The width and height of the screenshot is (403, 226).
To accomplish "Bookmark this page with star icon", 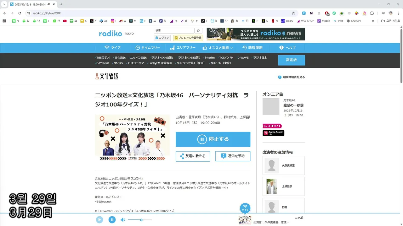I will [x=293, y=13].
